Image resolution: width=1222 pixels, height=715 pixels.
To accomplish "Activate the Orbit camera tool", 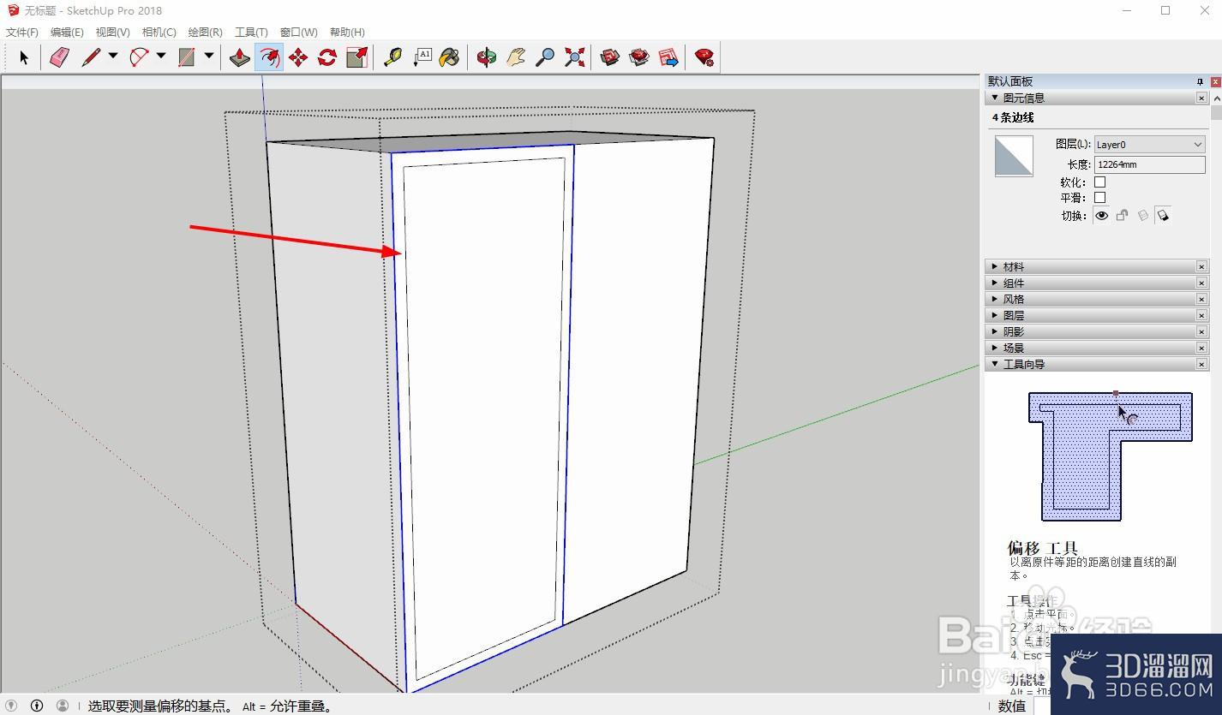I will click(x=487, y=57).
